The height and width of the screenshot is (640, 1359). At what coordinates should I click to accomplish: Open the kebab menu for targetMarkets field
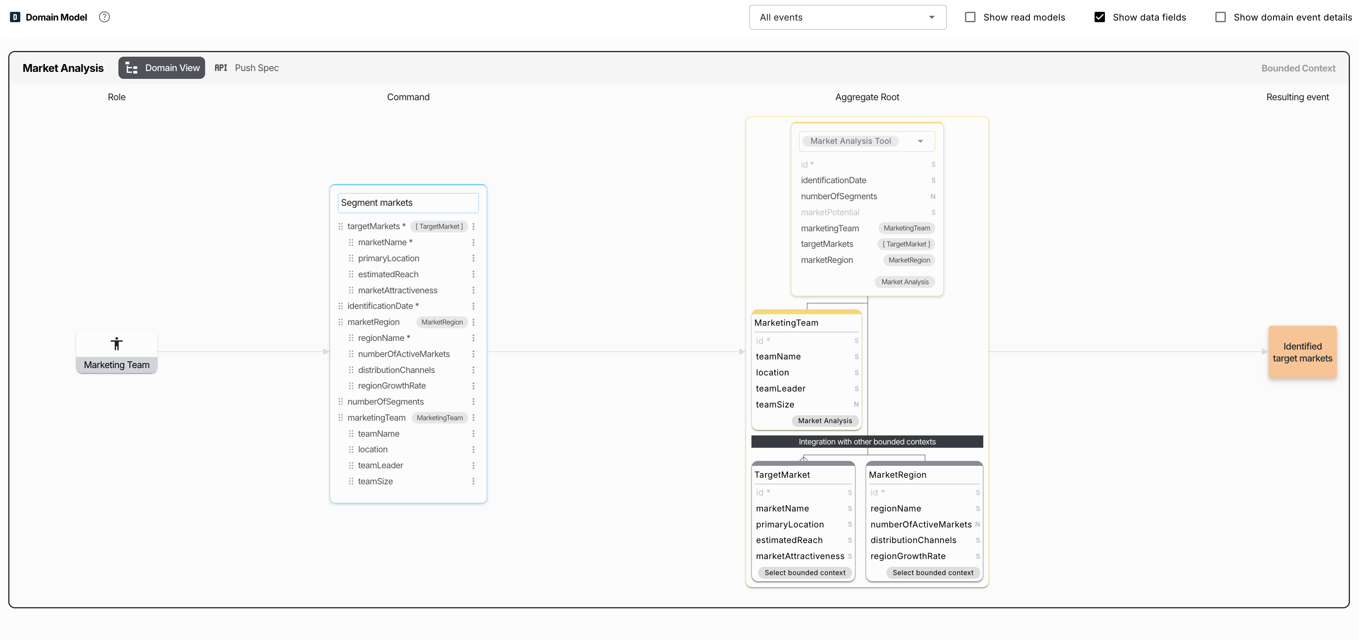pos(473,226)
